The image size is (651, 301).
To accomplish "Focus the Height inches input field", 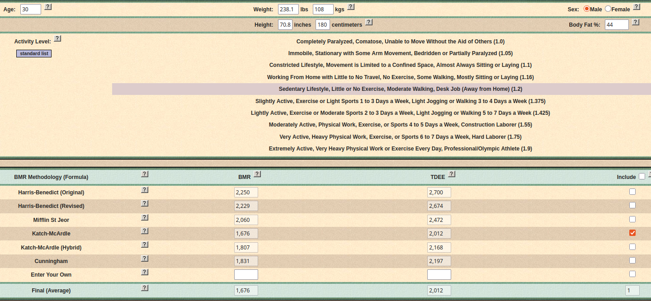I will [x=285, y=24].
